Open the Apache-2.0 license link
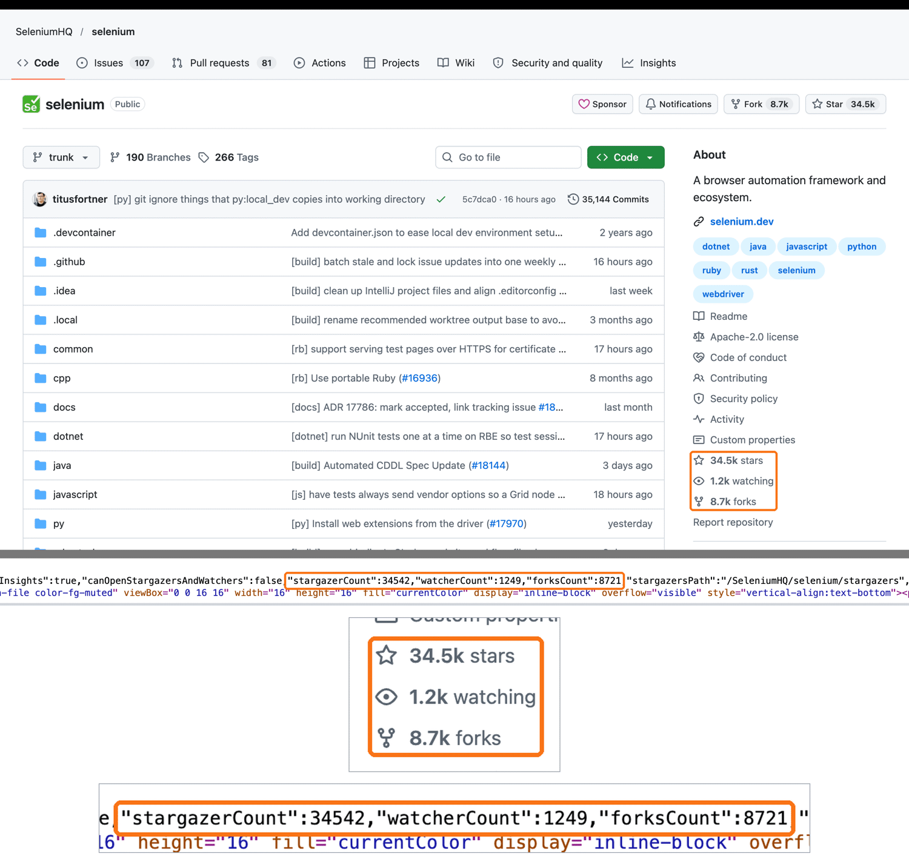The width and height of the screenshot is (909, 865). pos(746,337)
